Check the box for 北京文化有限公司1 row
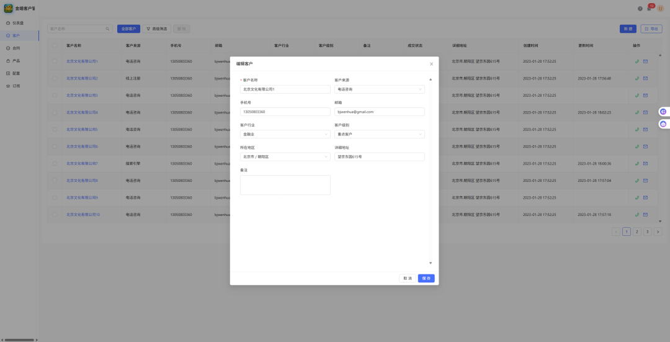 point(55,61)
